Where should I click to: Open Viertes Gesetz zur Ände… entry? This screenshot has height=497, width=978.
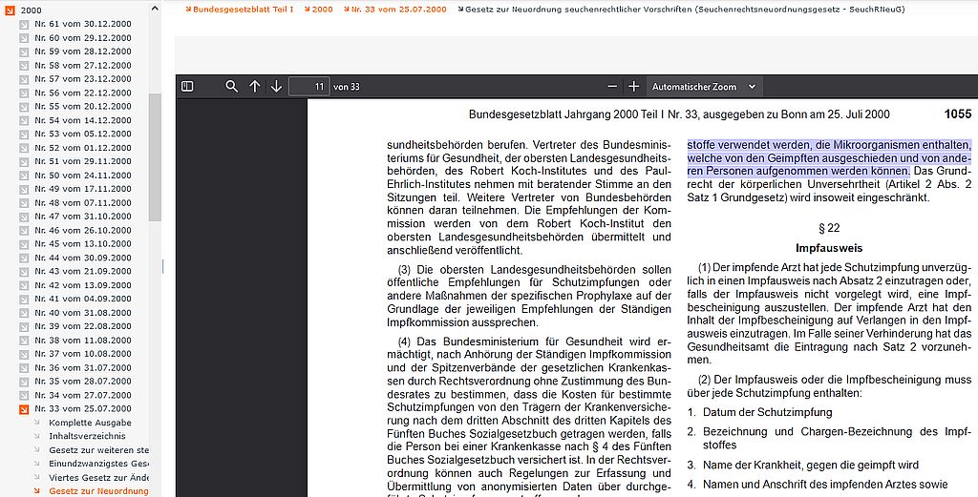click(x=98, y=477)
